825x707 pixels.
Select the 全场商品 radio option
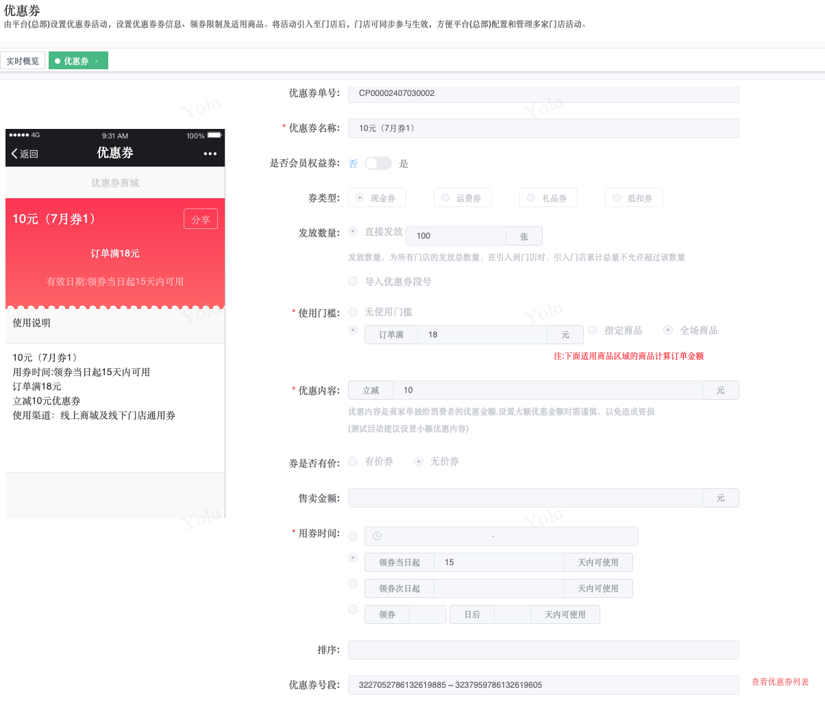[668, 330]
